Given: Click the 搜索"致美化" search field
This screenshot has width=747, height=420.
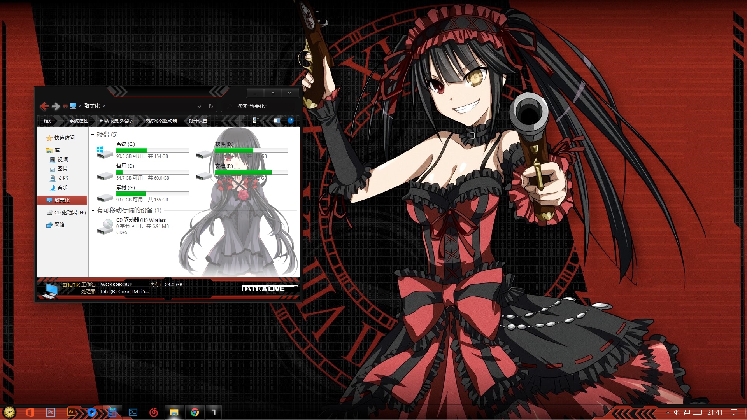Looking at the screenshot, I should coord(258,106).
